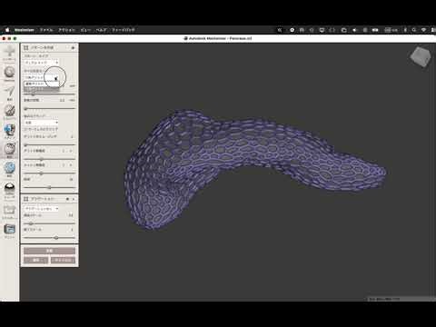Open the Analysis globe tool
This screenshot has width=436, height=327.
9,168
